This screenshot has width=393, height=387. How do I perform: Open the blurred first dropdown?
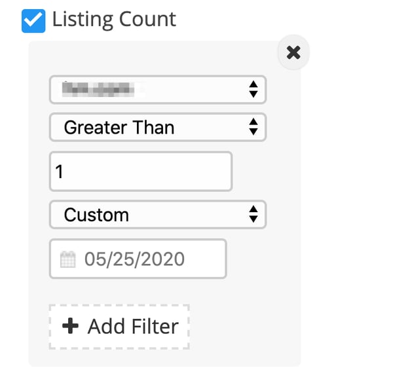tap(158, 90)
